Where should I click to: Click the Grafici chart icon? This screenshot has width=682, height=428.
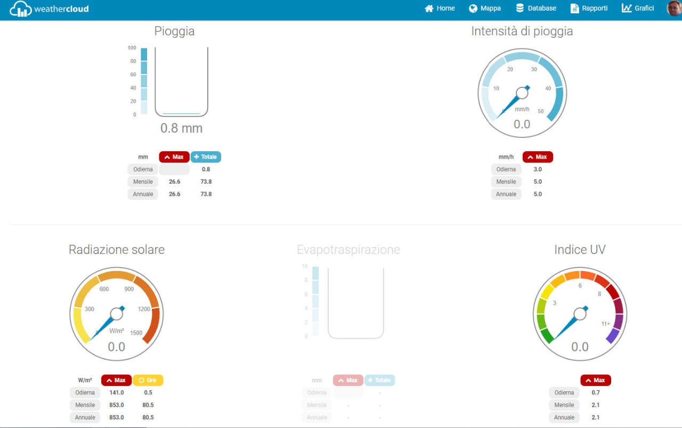click(627, 9)
